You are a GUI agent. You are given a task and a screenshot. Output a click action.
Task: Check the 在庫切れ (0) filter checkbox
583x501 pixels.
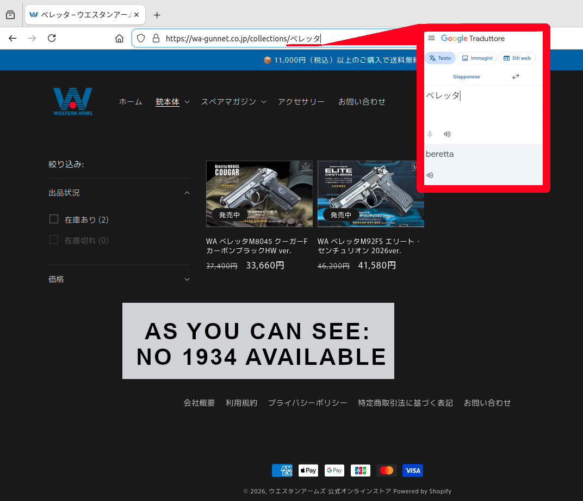[54, 240]
